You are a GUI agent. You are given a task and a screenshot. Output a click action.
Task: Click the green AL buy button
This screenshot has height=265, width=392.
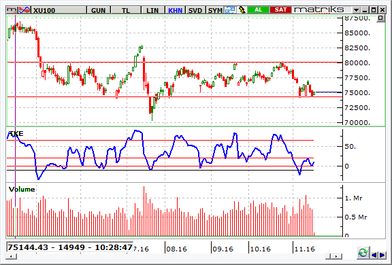[x=258, y=10]
